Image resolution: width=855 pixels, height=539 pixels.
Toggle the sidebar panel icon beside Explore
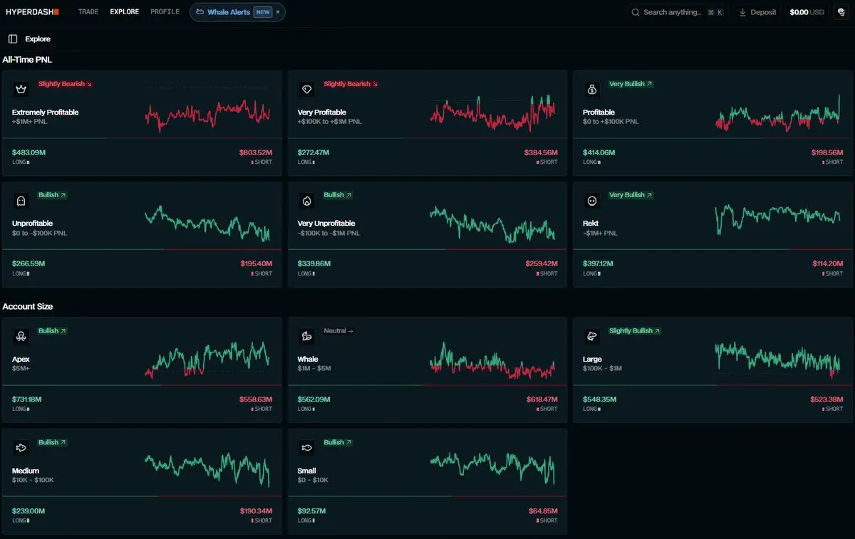tap(13, 39)
